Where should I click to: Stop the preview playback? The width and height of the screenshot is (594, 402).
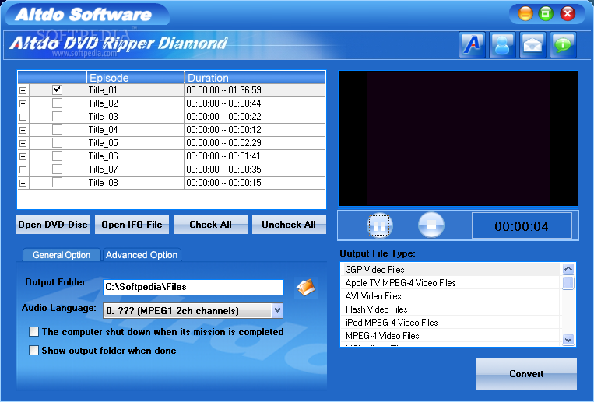click(x=431, y=225)
